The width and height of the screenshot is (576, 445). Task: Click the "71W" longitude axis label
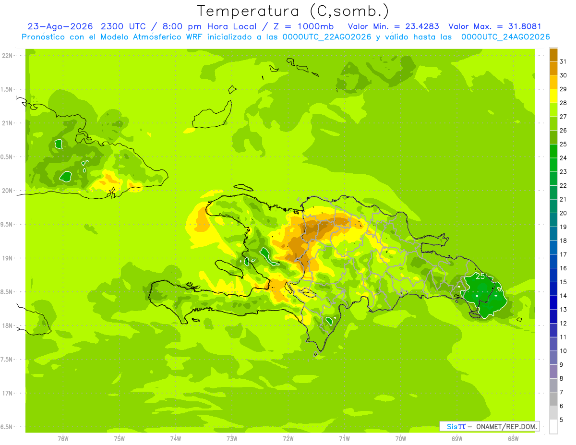tap(344, 438)
